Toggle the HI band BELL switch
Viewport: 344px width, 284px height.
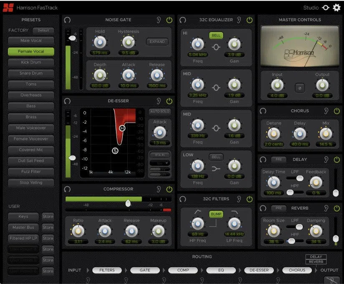[216, 35]
